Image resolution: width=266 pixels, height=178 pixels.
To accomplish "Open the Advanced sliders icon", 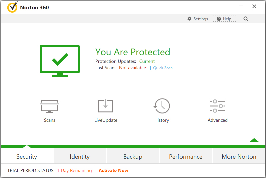I will pos(218,106).
